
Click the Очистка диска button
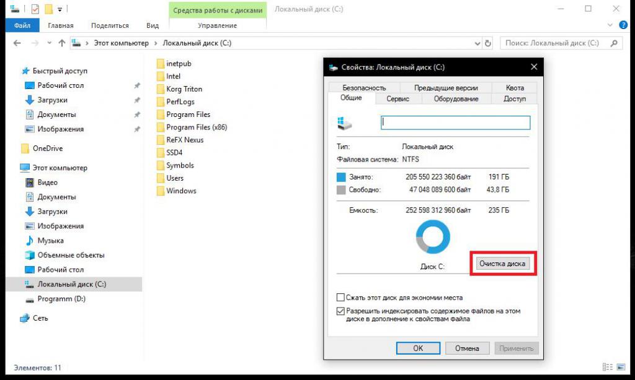click(x=502, y=264)
